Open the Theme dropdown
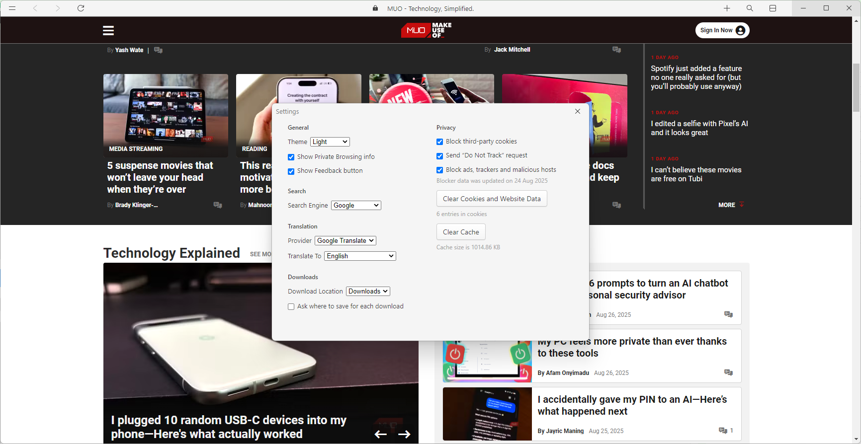This screenshot has height=444, width=861. [x=330, y=142]
